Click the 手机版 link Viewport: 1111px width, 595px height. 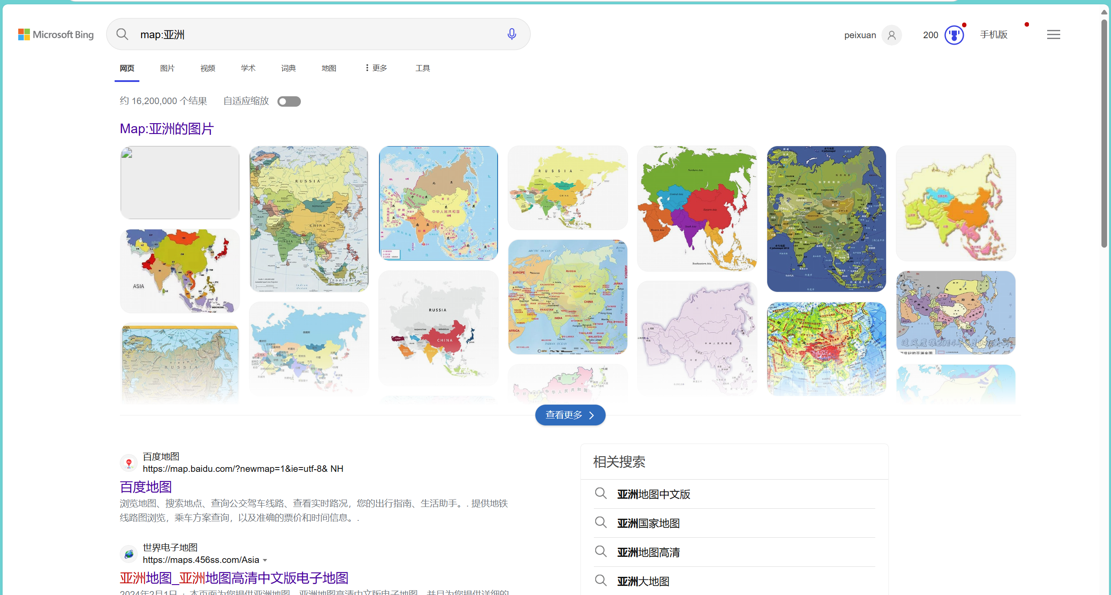[x=994, y=35]
